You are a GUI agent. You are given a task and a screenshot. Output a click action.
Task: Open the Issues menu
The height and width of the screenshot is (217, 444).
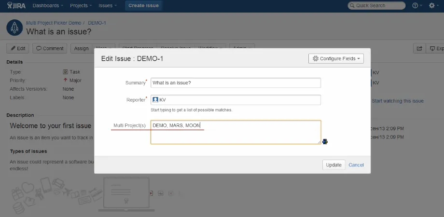108,5
